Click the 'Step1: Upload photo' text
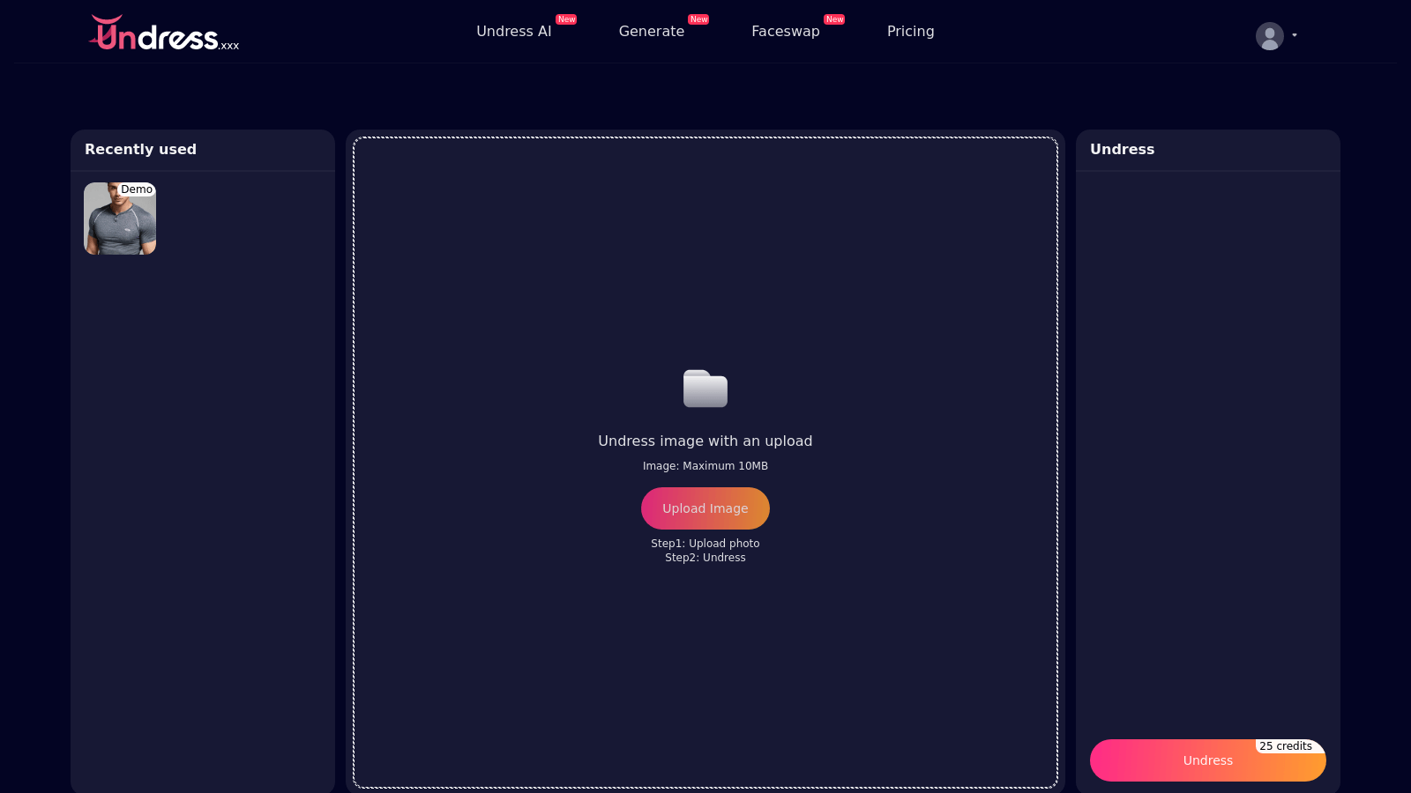The height and width of the screenshot is (793, 1411). pos(705,544)
